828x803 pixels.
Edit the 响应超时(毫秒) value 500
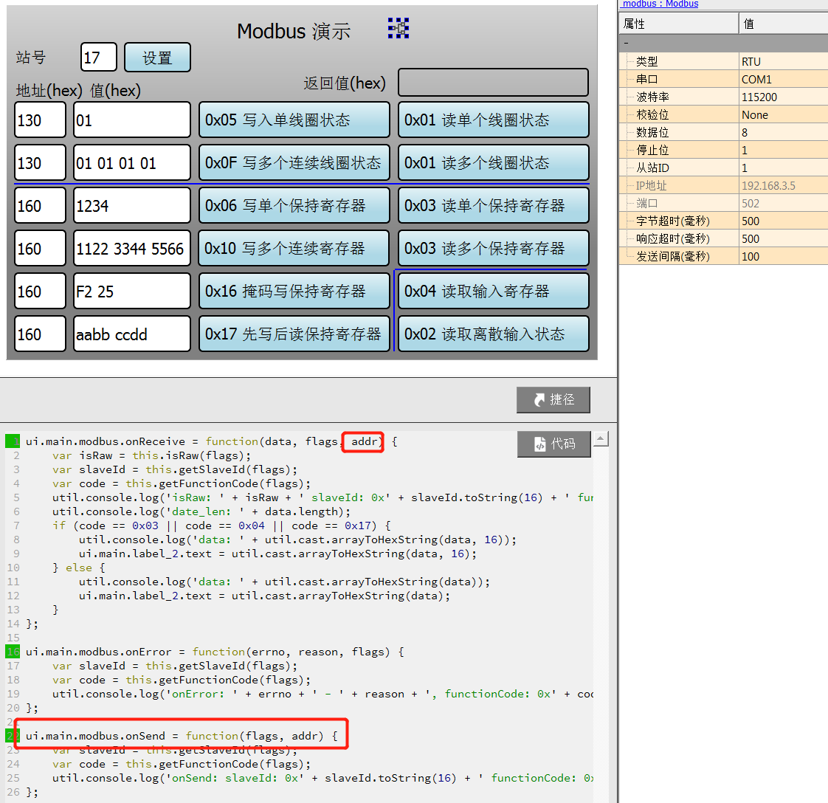[x=784, y=238]
